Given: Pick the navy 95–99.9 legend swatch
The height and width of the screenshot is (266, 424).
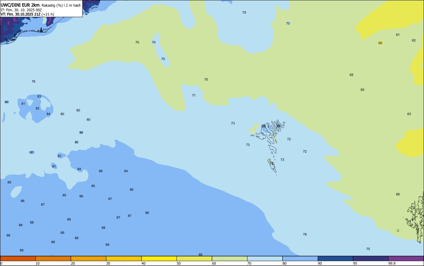Looking at the screenshot, I should (371, 258).
